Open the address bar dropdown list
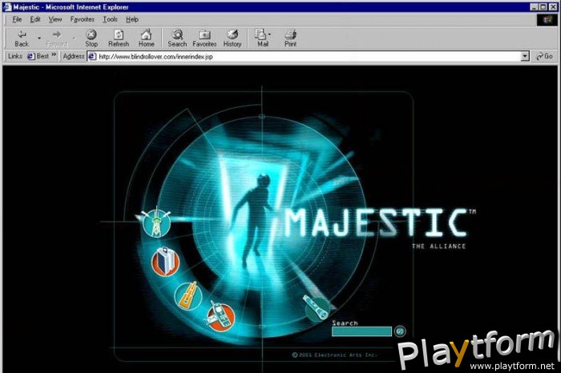The width and height of the screenshot is (561, 373). (x=525, y=56)
